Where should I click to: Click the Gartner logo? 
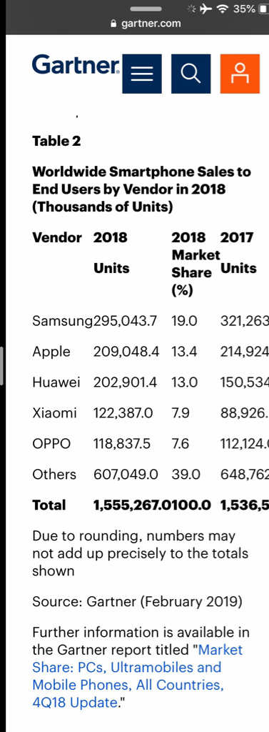(x=76, y=65)
